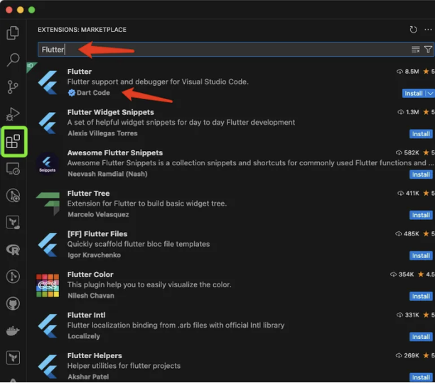The height and width of the screenshot is (383, 435).
Task: Install Flutter Widget Snippets extension
Action: [421, 134]
